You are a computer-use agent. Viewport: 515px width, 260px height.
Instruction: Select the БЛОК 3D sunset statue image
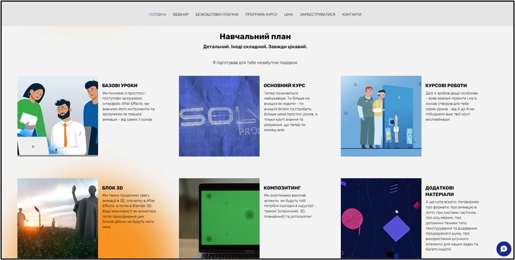pos(58,218)
